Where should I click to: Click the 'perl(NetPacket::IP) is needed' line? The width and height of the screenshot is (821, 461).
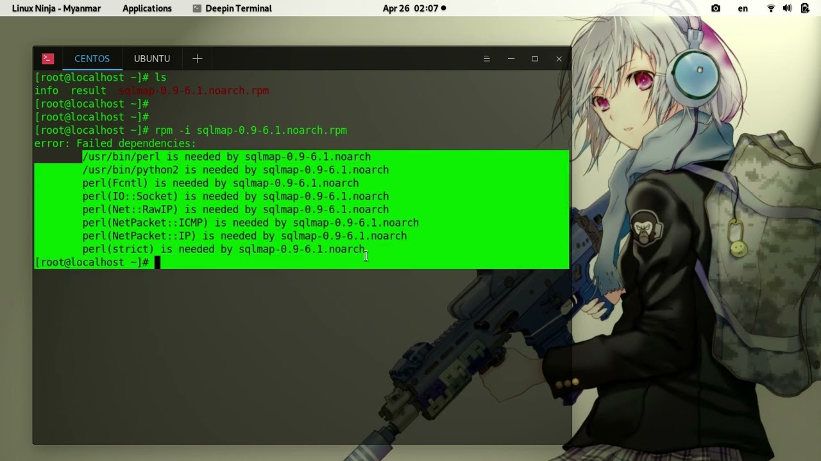coord(244,236)
